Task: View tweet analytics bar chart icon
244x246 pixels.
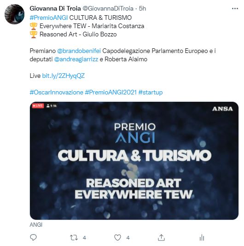Action: point(202,238)
